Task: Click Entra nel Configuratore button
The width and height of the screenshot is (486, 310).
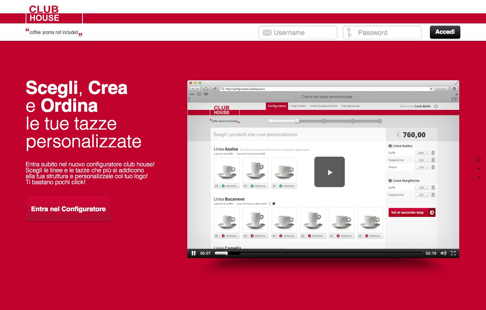Action: click(68, 209)
